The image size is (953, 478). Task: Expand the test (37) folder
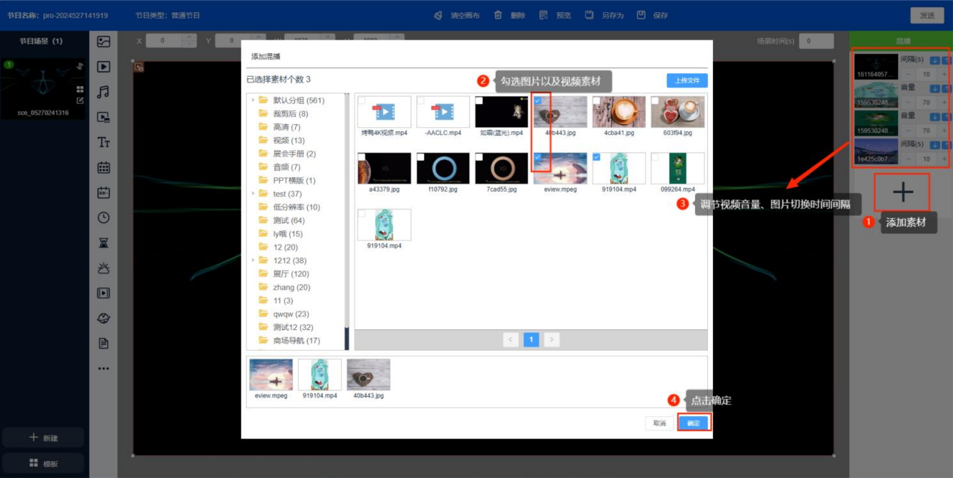click(253, 194)
